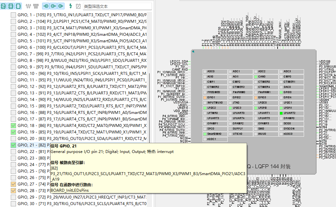
Task: Click the LPI2C2_SDA pin label on chip
Action: pyautogui.click(x=179, y=61)
